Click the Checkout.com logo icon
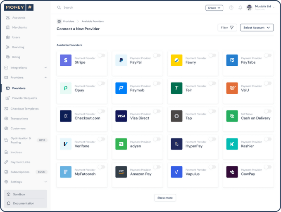The width and height of the screenshot is (281, 212). (x=66, y=116)
